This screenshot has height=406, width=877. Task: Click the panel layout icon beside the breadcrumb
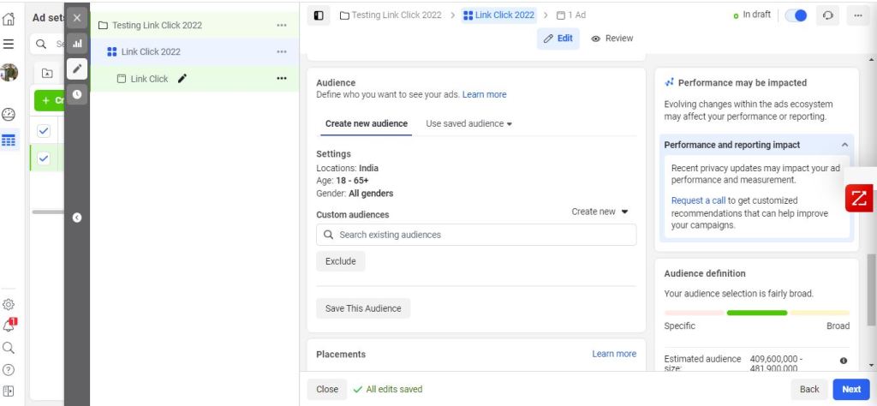[319, 15]
